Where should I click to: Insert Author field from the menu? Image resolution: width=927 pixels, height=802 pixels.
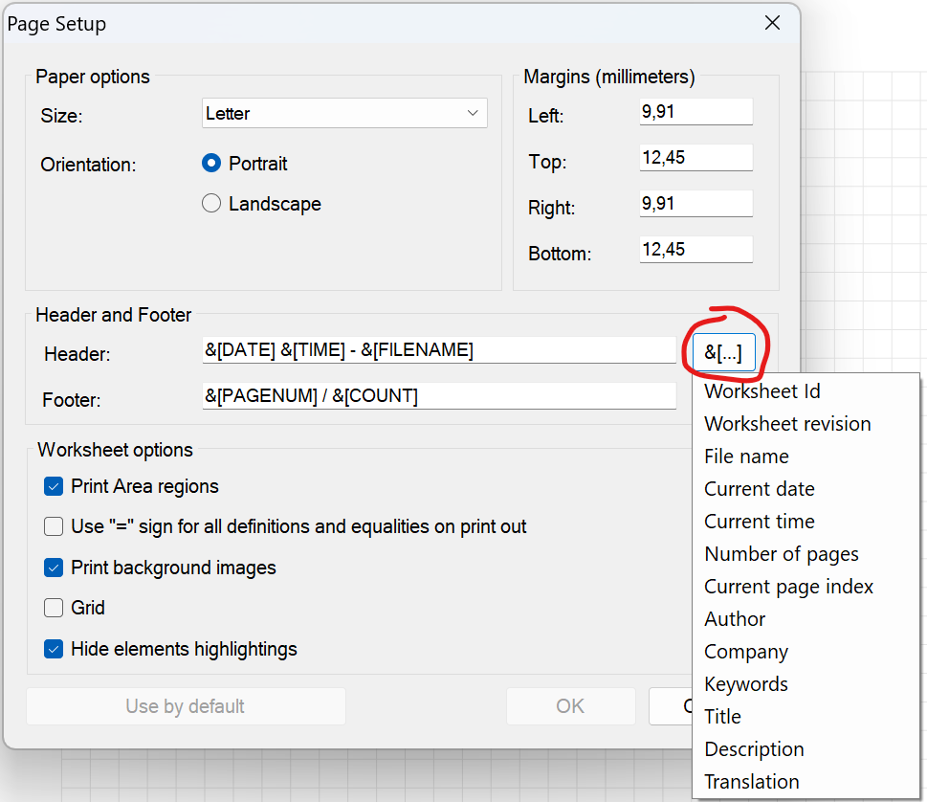[735, 619]
